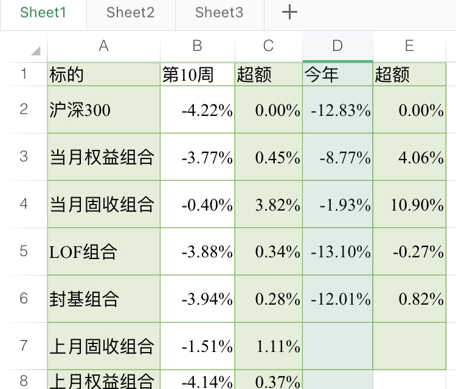The width and height of the screenshot is (456, 389).
Task: Open the Sheet3 tab
Action: pos(219,12)
